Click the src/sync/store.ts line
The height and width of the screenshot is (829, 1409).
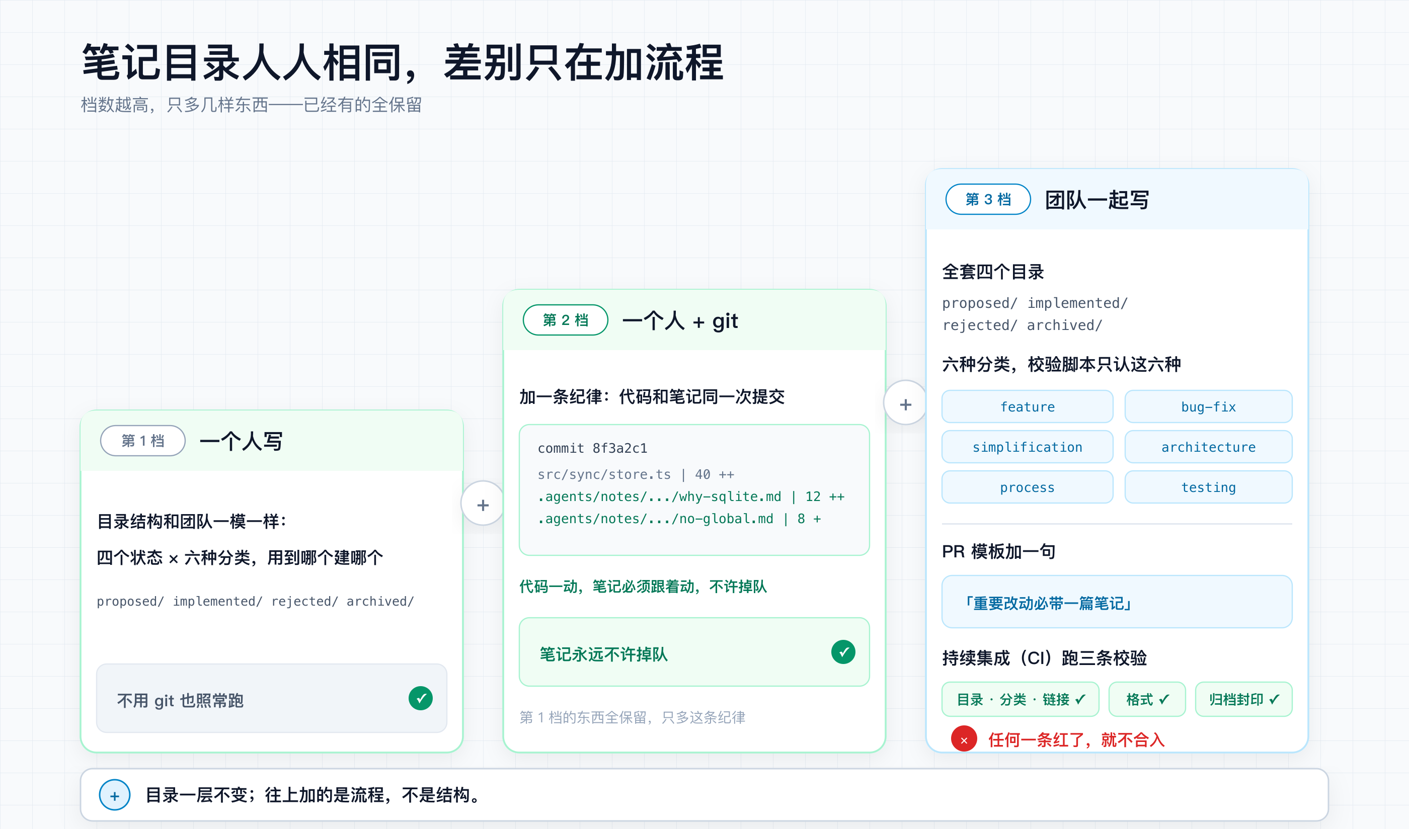(636, 474)
